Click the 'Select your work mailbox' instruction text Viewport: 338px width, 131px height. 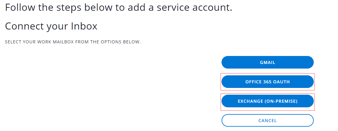73,42
